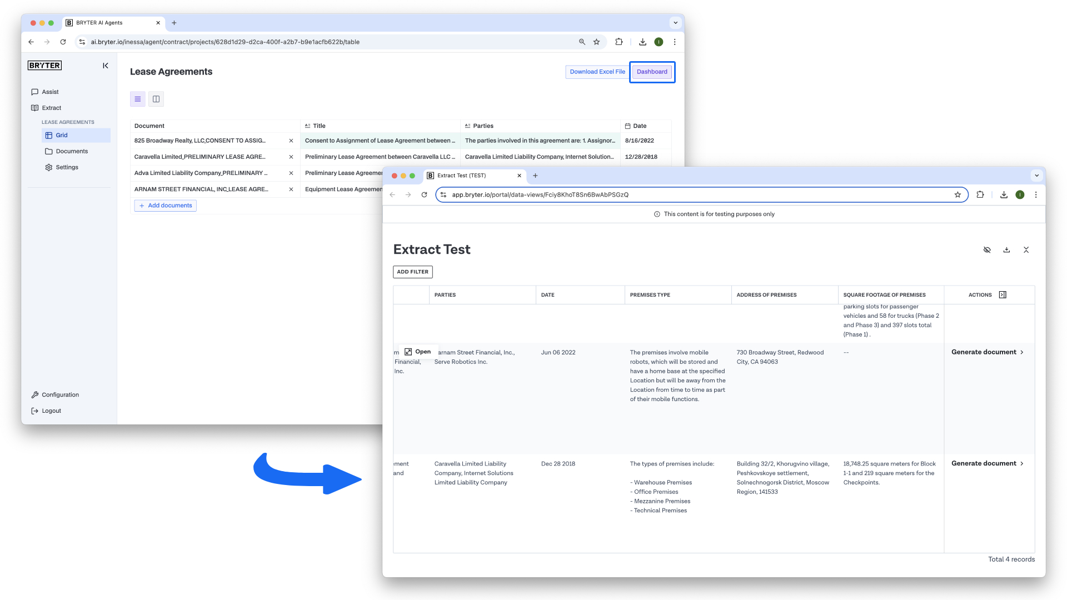Remove Adva Limited Liability Company row
The height and width of the screenshot is (600, 1067).
(291, 173)
